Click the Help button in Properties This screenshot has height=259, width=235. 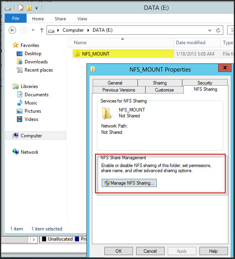click(x=213, y=251)
